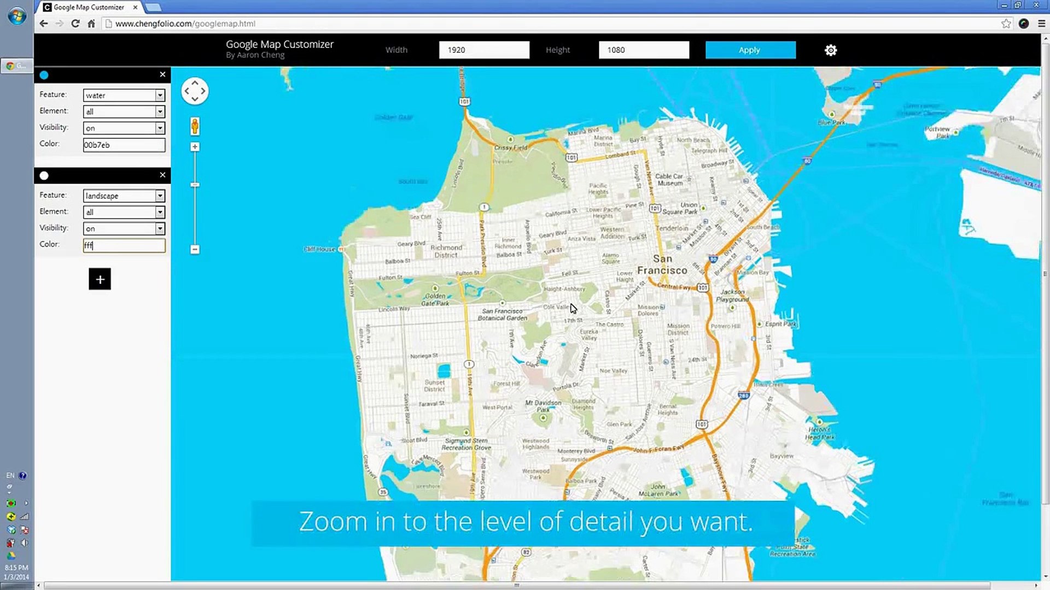Expand Element dropdown in landscape panel
The image size is (1050, 590).
(124, 212)
